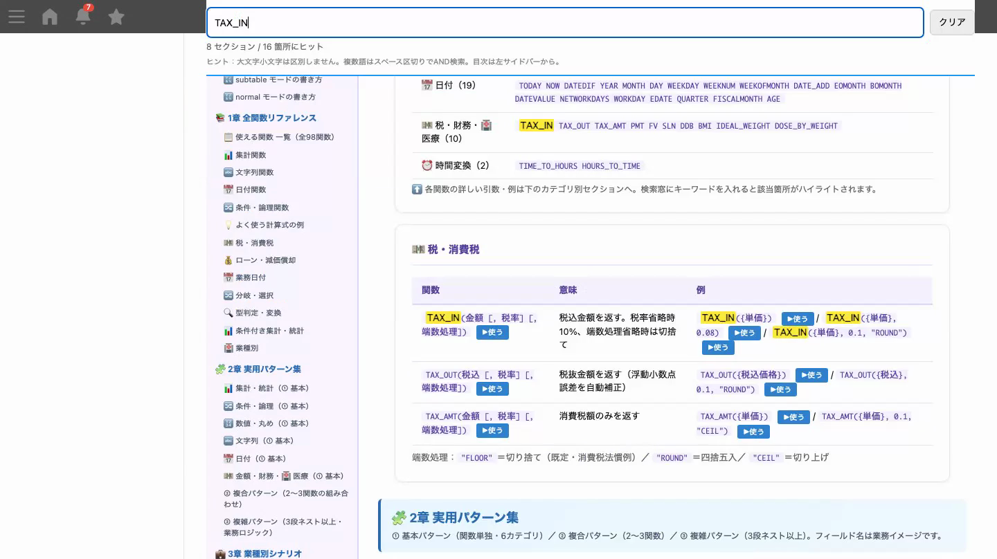Select 条件付き集計・統計 sidebar entry
997x559 pixels.
click(x=264, y=331)
